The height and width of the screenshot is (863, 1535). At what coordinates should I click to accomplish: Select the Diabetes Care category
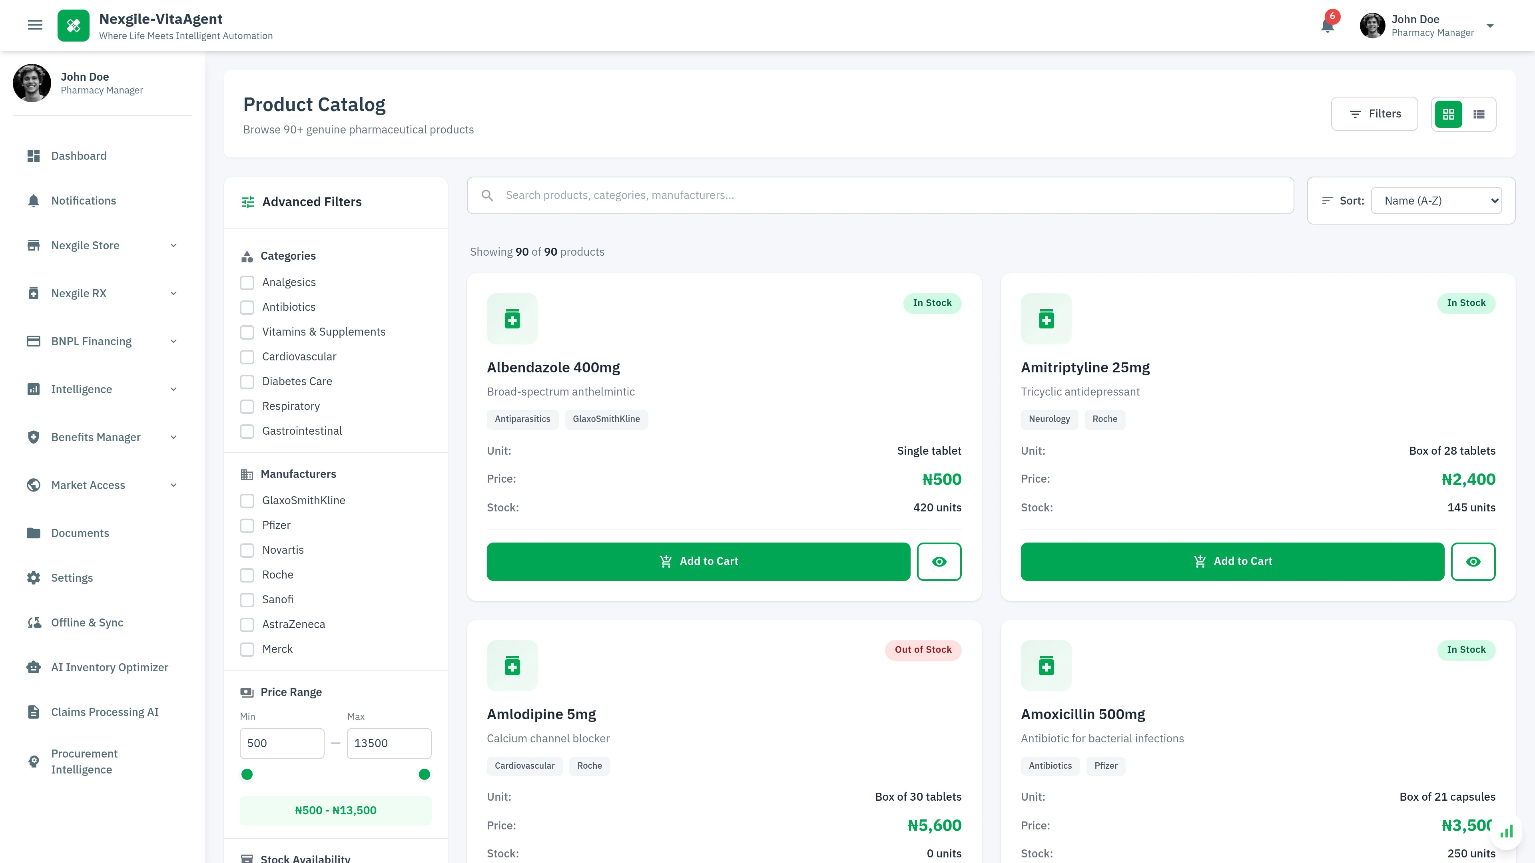pos(247,382)
